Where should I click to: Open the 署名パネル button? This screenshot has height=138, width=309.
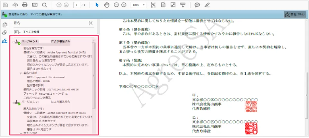point(295,14)
